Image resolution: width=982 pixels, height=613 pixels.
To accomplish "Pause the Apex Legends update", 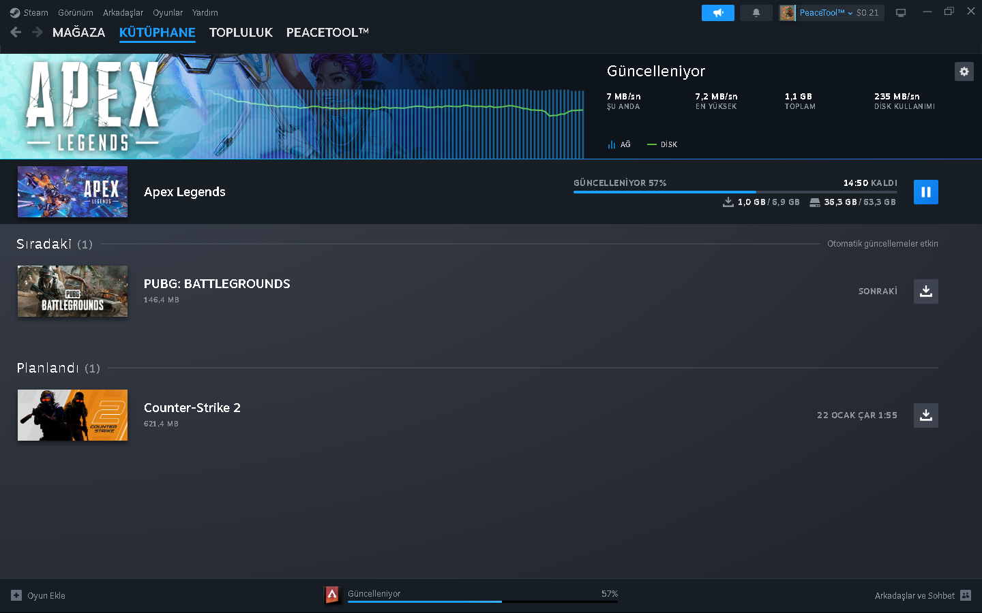I will (x=926, y=192).
